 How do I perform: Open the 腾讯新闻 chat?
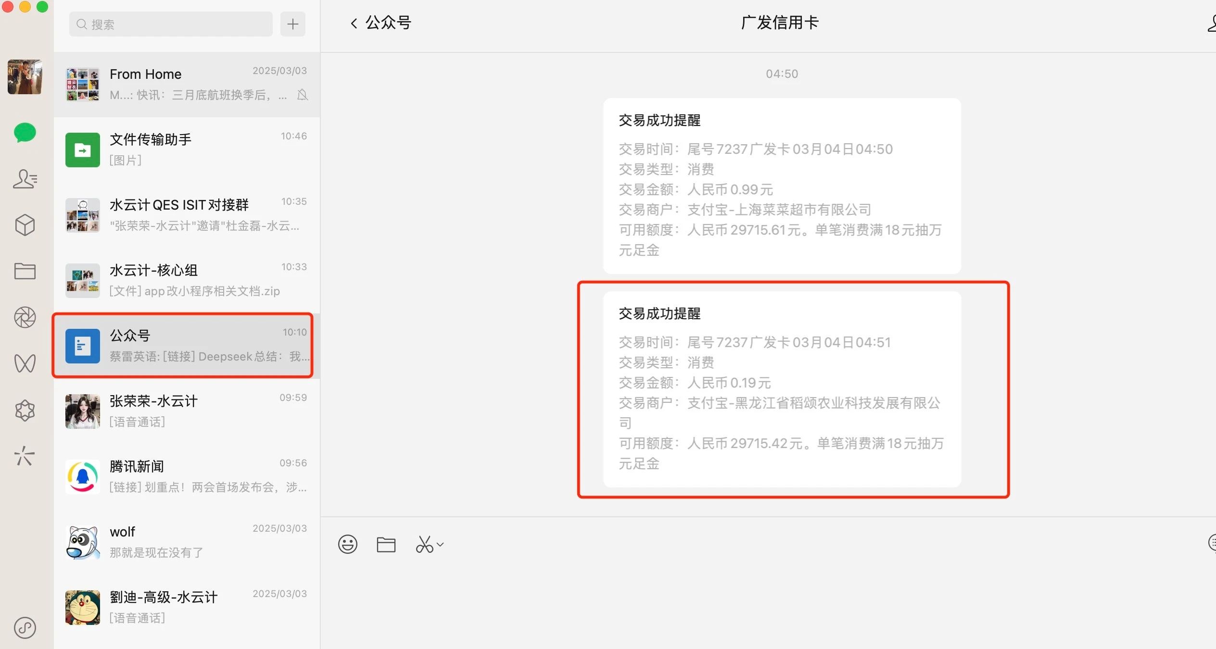point(187,477)
